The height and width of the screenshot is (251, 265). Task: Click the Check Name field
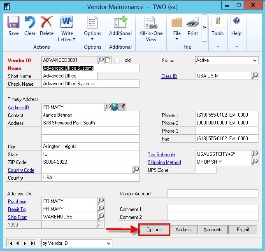point(90,84)
